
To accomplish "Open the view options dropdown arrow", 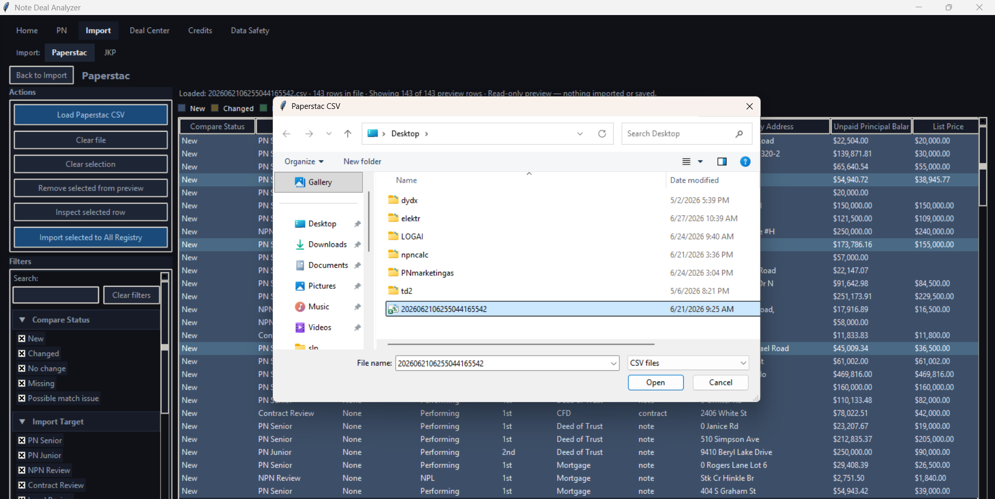I will [700, 162].
